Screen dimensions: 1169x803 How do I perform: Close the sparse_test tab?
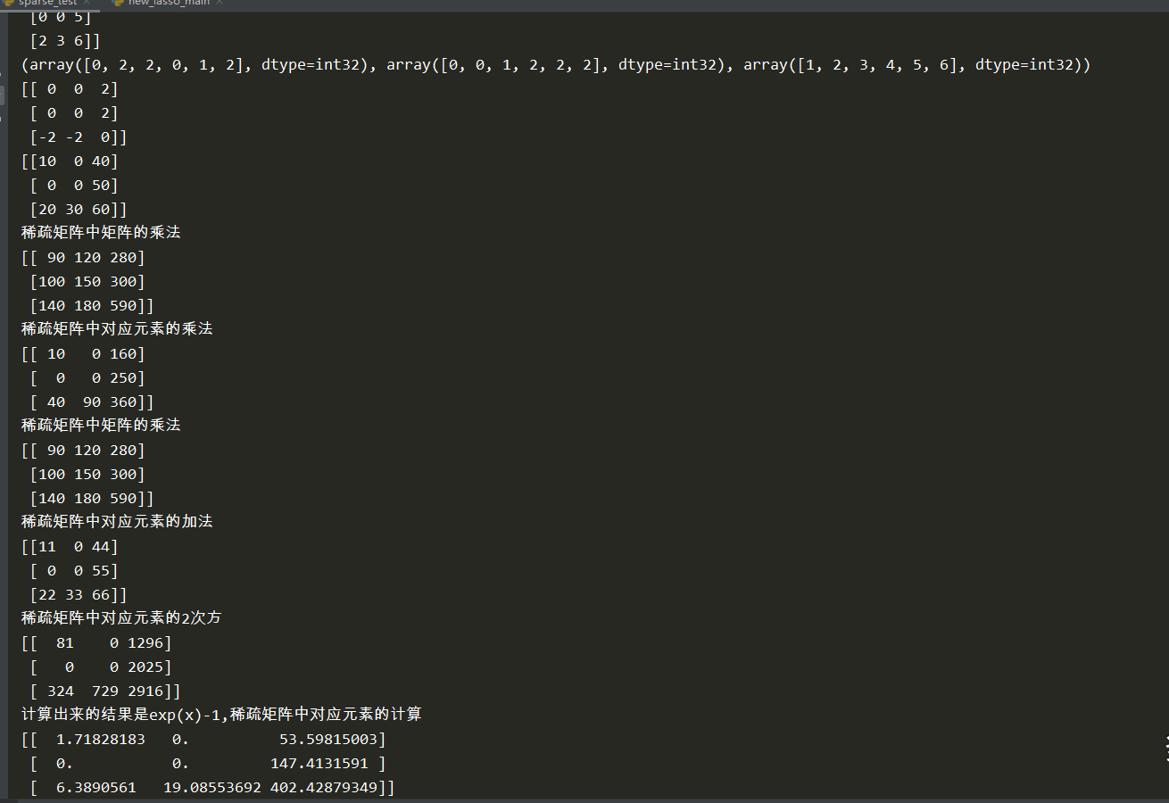[x=87, y=4]
